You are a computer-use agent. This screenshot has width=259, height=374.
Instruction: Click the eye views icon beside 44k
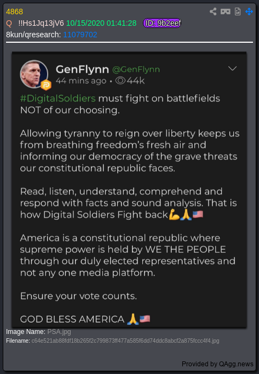[120, 81]
